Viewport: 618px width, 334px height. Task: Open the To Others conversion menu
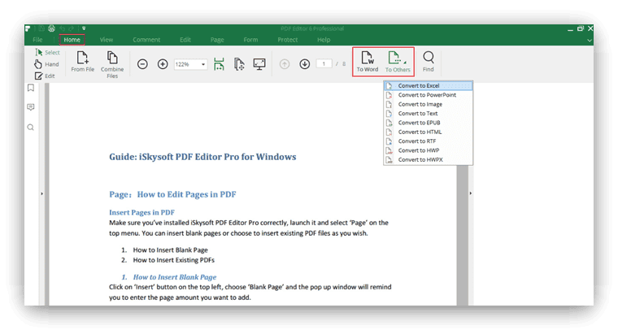[x=398, y=62]
